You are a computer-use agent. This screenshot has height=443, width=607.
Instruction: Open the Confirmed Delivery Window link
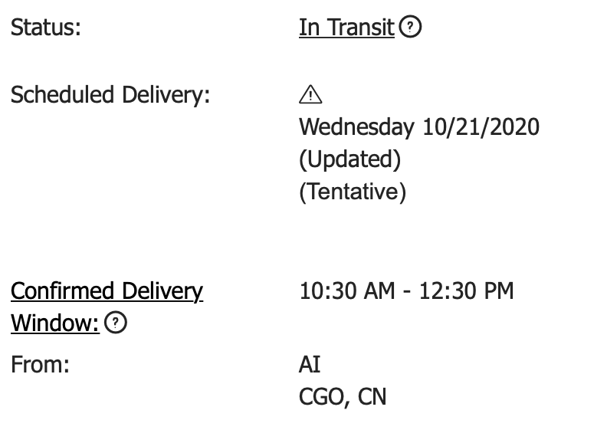[x=107, y=307]
